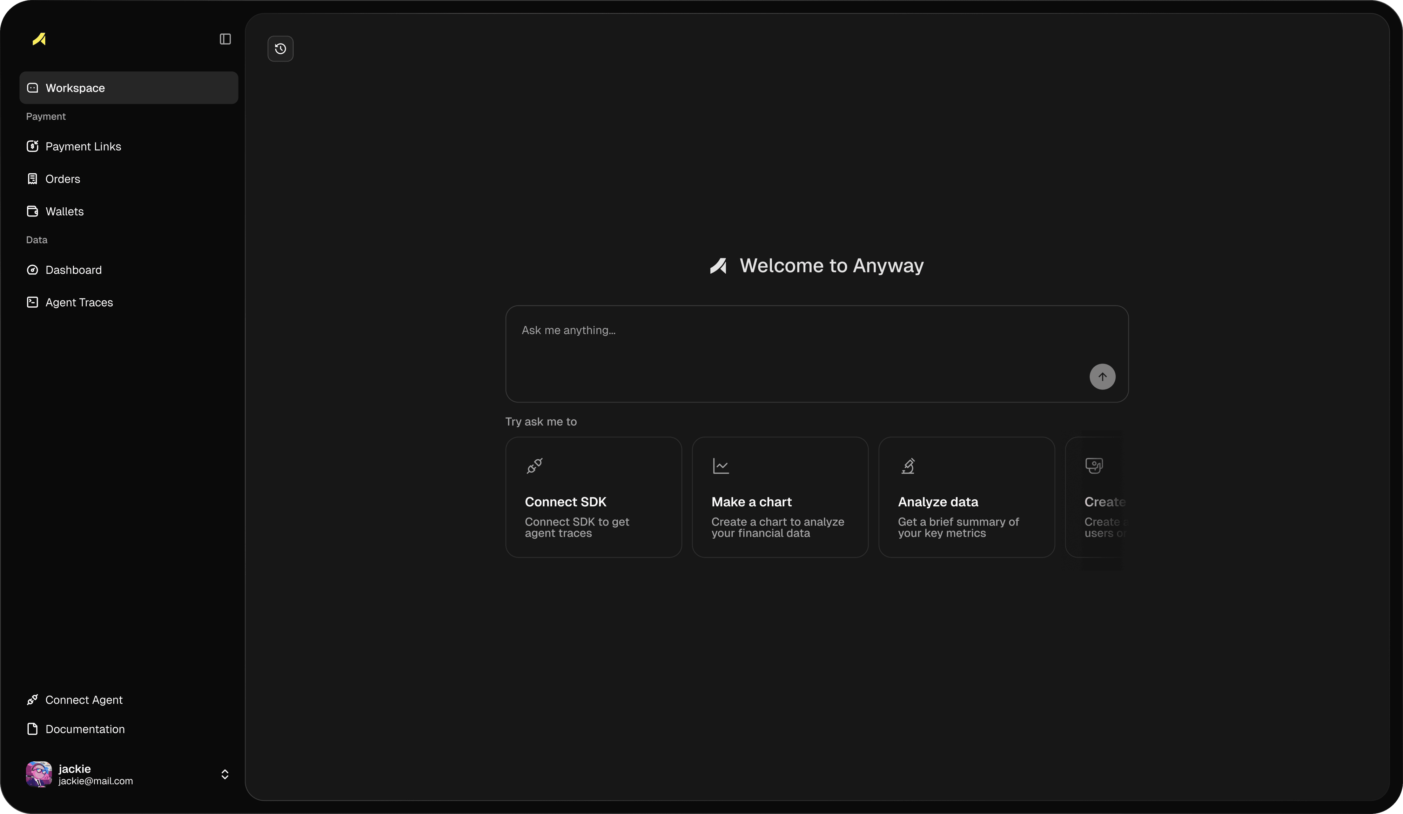Click the Workspace icon at the sidebar top

[x=32, y=87]
